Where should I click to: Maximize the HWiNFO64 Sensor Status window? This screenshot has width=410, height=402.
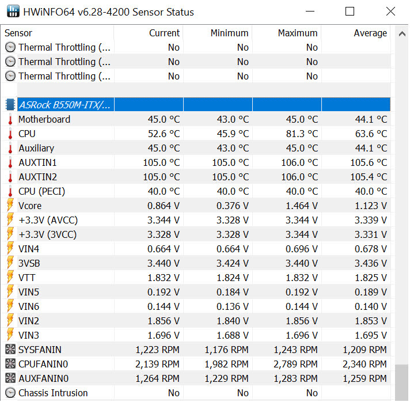coord(350,12)
